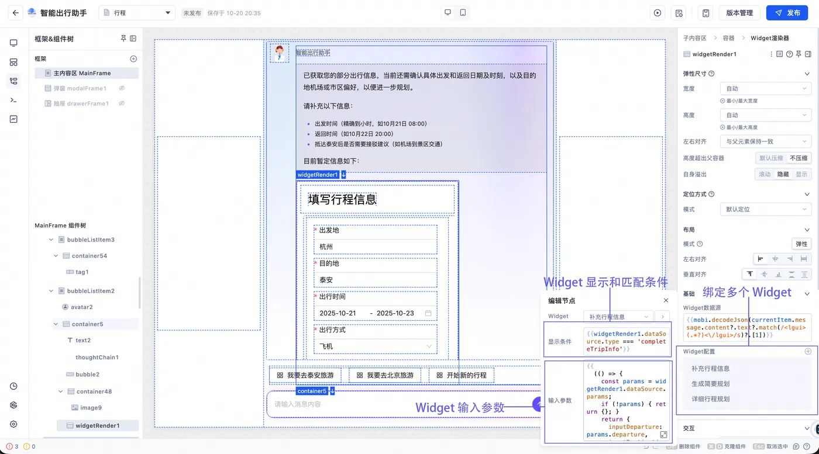Click 容器 in the breadcrumb

click(728, 38)
